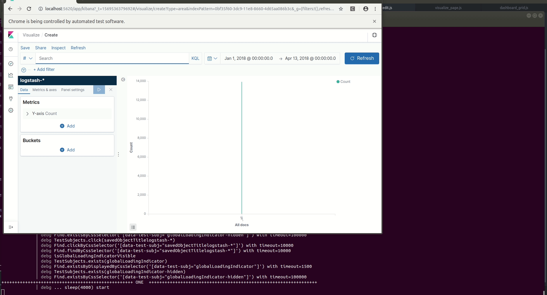547x295 pixels.
Task: Bookmark this page with star icon
Action: pos(341,9)
